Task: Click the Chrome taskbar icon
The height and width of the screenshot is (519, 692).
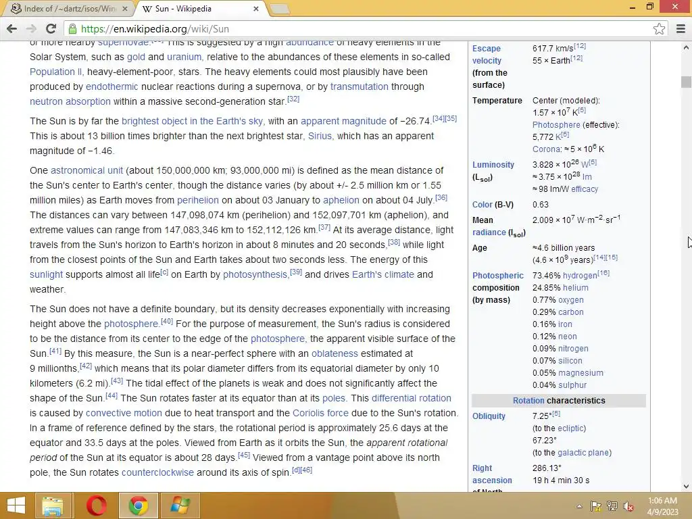Action: (138, 505)
